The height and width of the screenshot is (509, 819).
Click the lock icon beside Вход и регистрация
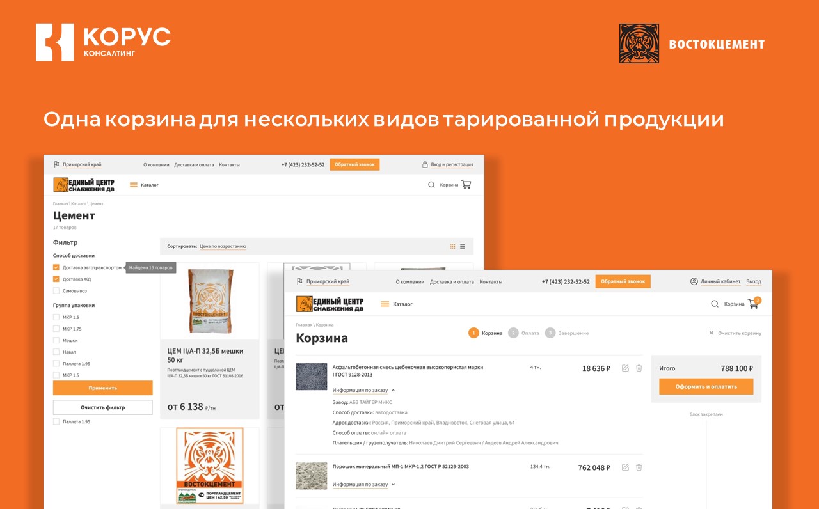[425, 164]
